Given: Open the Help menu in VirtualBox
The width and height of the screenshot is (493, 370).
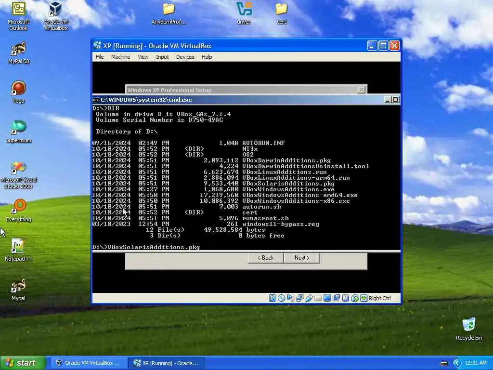Looking at the screenshot, I should coord(207,57).
